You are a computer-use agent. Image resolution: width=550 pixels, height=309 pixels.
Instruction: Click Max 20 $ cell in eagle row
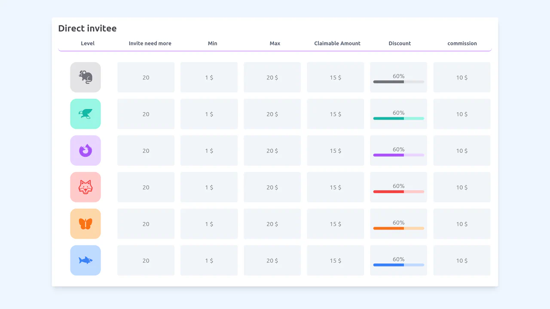[272, 114]
